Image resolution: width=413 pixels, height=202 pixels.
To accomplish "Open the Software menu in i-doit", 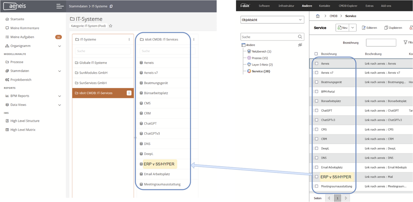I will tap(264, 6).
